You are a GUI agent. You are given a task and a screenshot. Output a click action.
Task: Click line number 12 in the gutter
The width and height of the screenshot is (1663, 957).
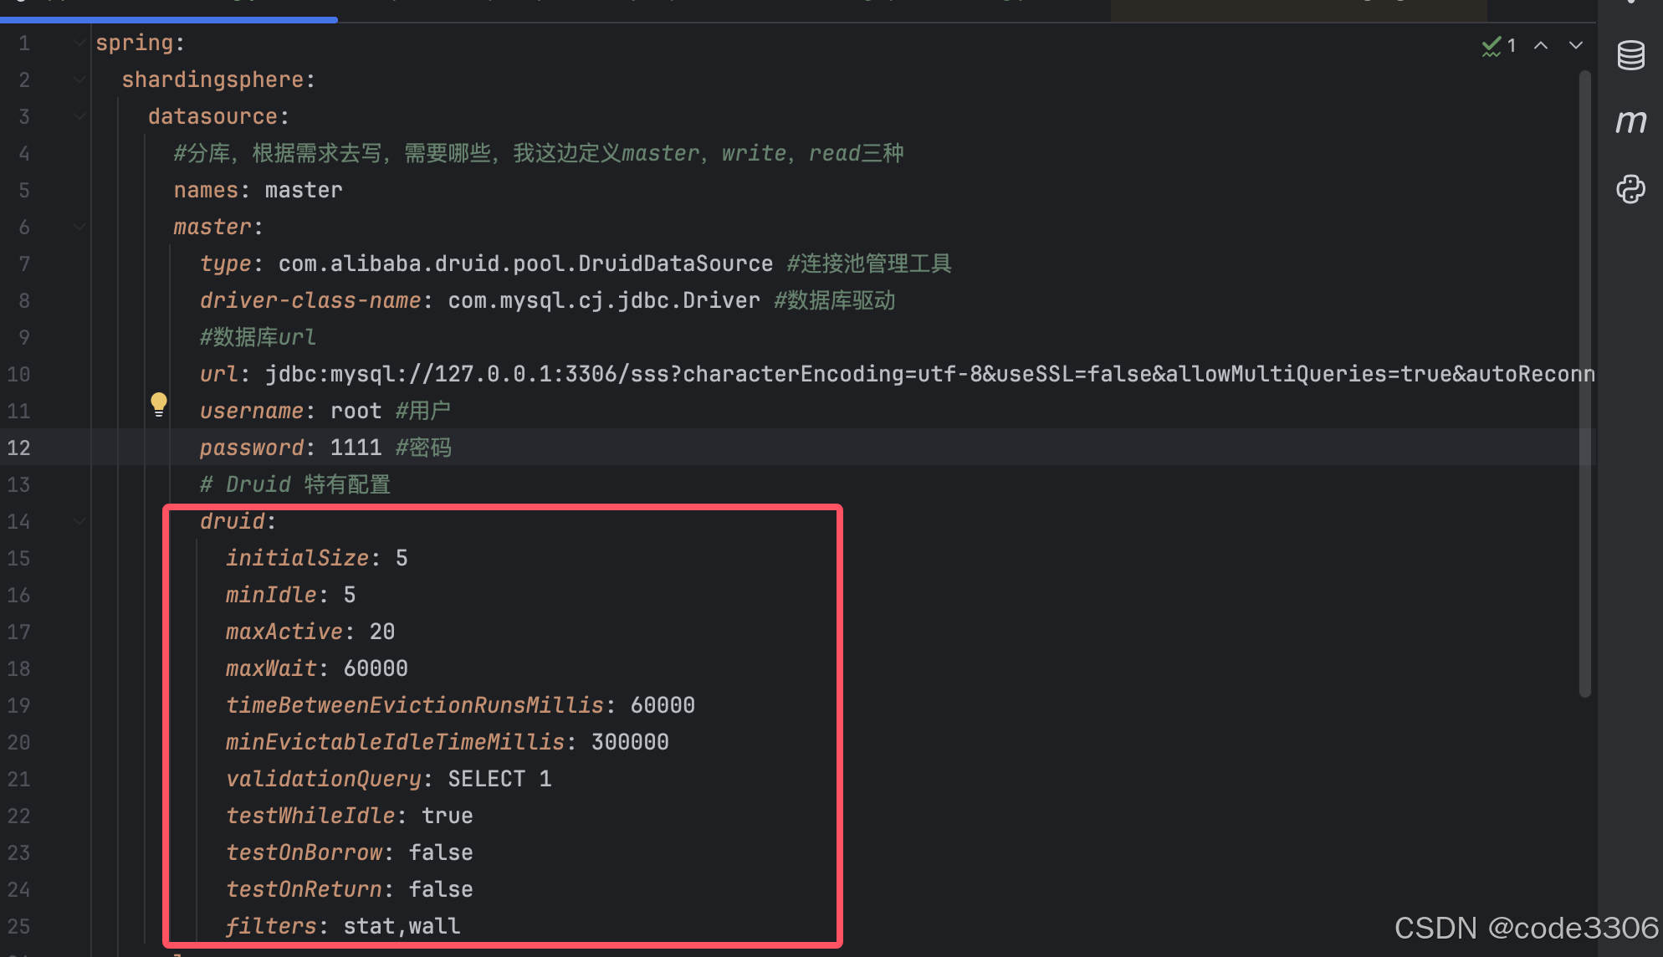pyautogui.click(x=19, y=448)
